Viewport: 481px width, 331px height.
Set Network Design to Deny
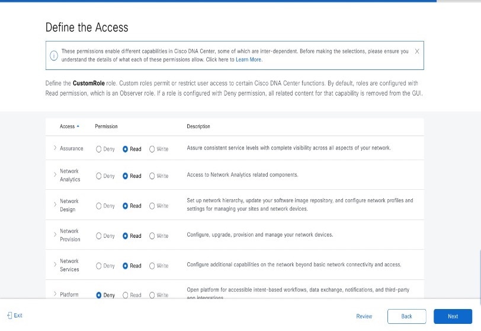tap(98, 206)
